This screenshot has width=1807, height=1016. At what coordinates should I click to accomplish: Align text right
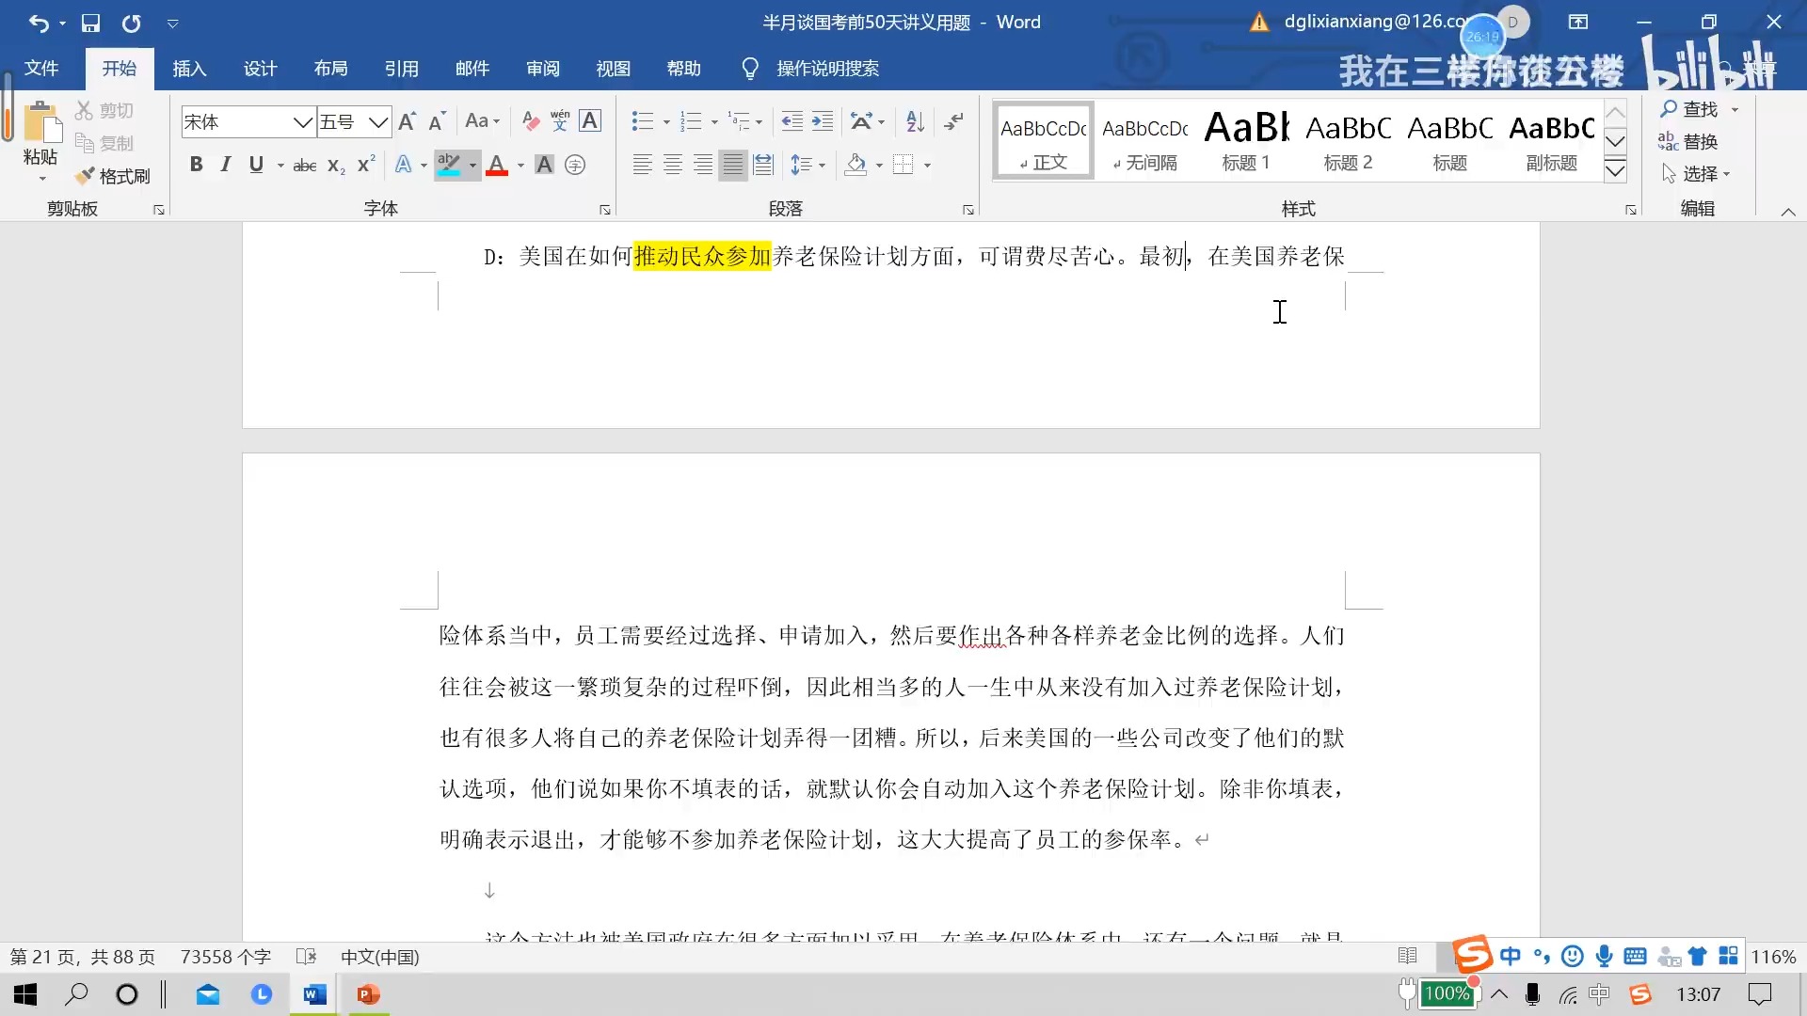(703, 165)
